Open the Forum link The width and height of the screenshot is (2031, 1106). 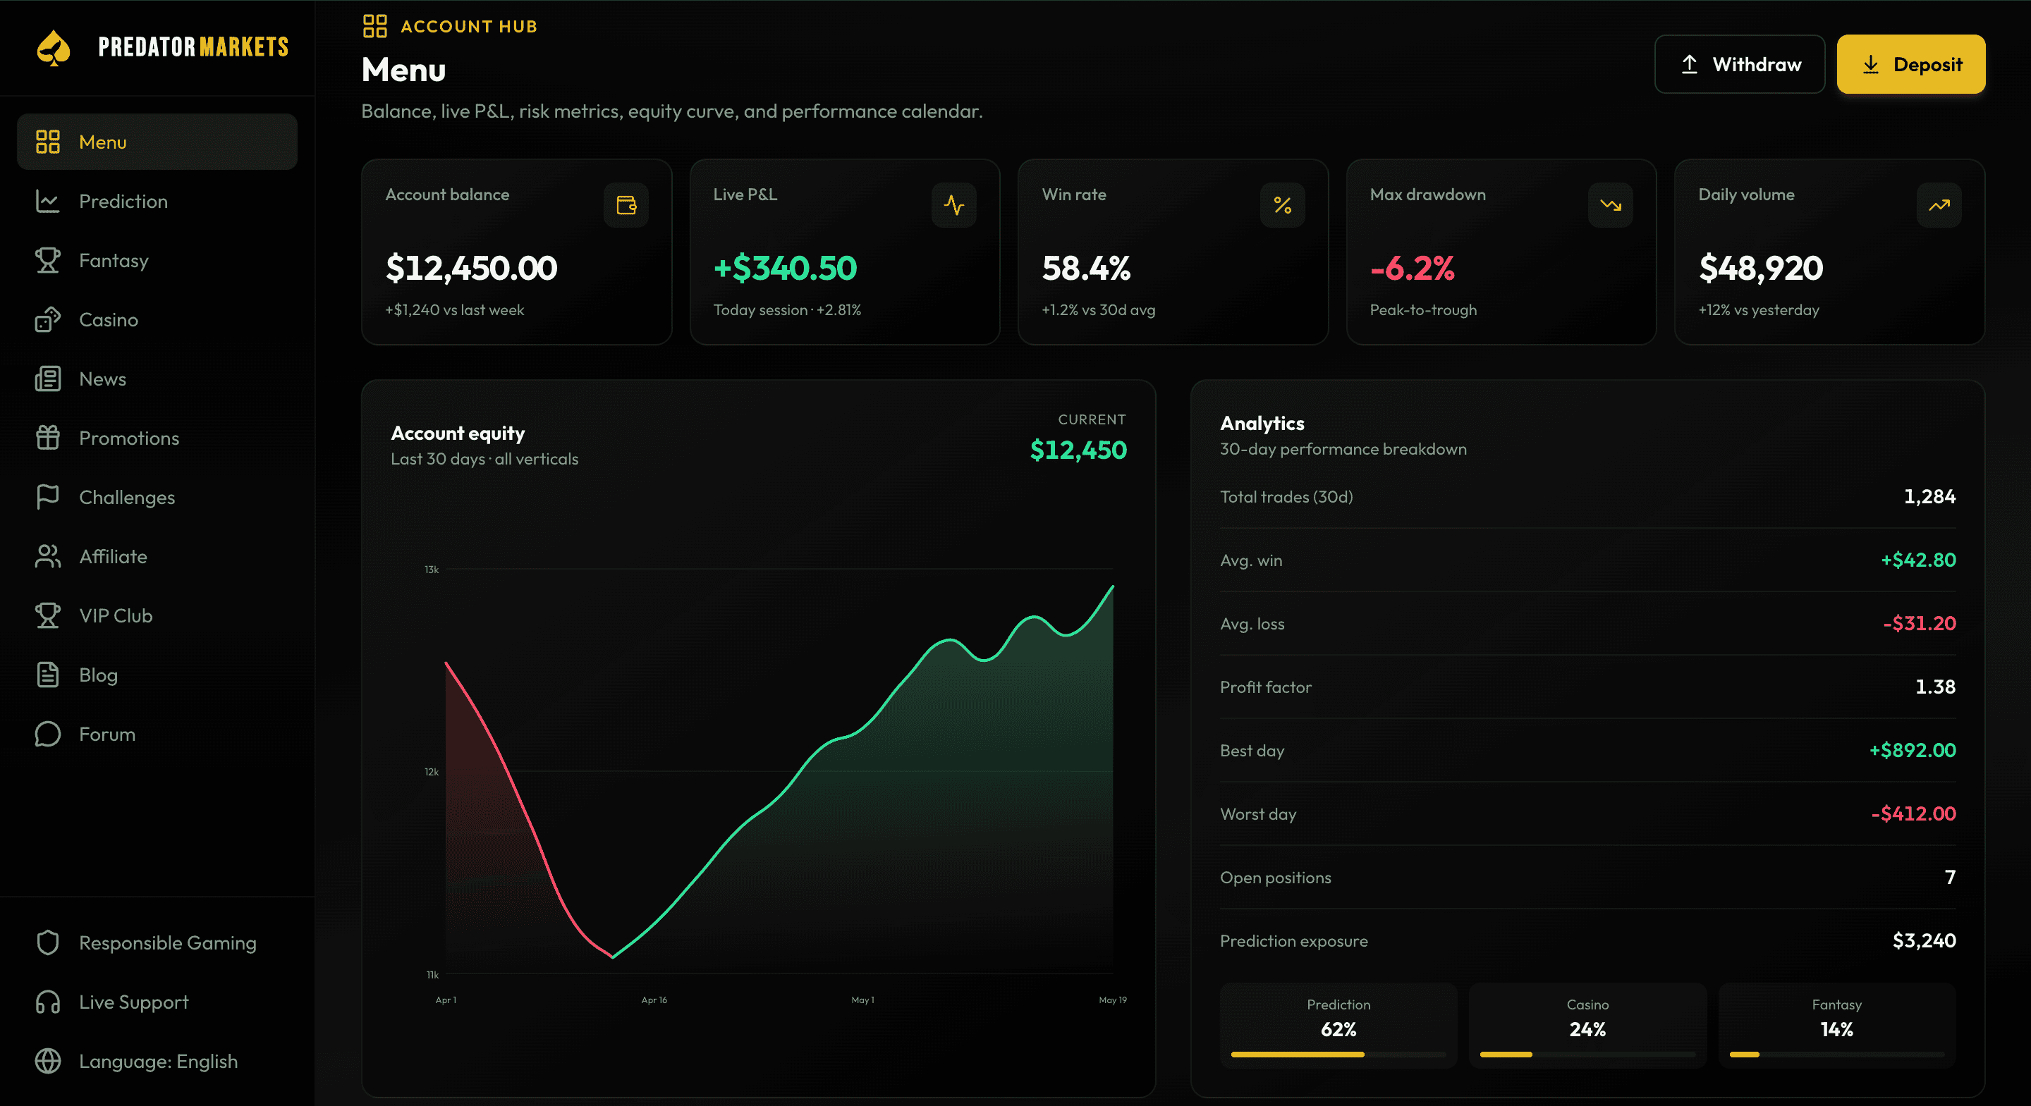click(157, 734)
